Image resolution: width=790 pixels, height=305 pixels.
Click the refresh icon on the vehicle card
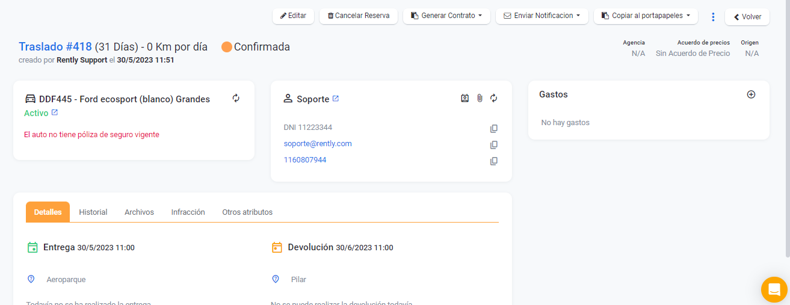point(236,98)
